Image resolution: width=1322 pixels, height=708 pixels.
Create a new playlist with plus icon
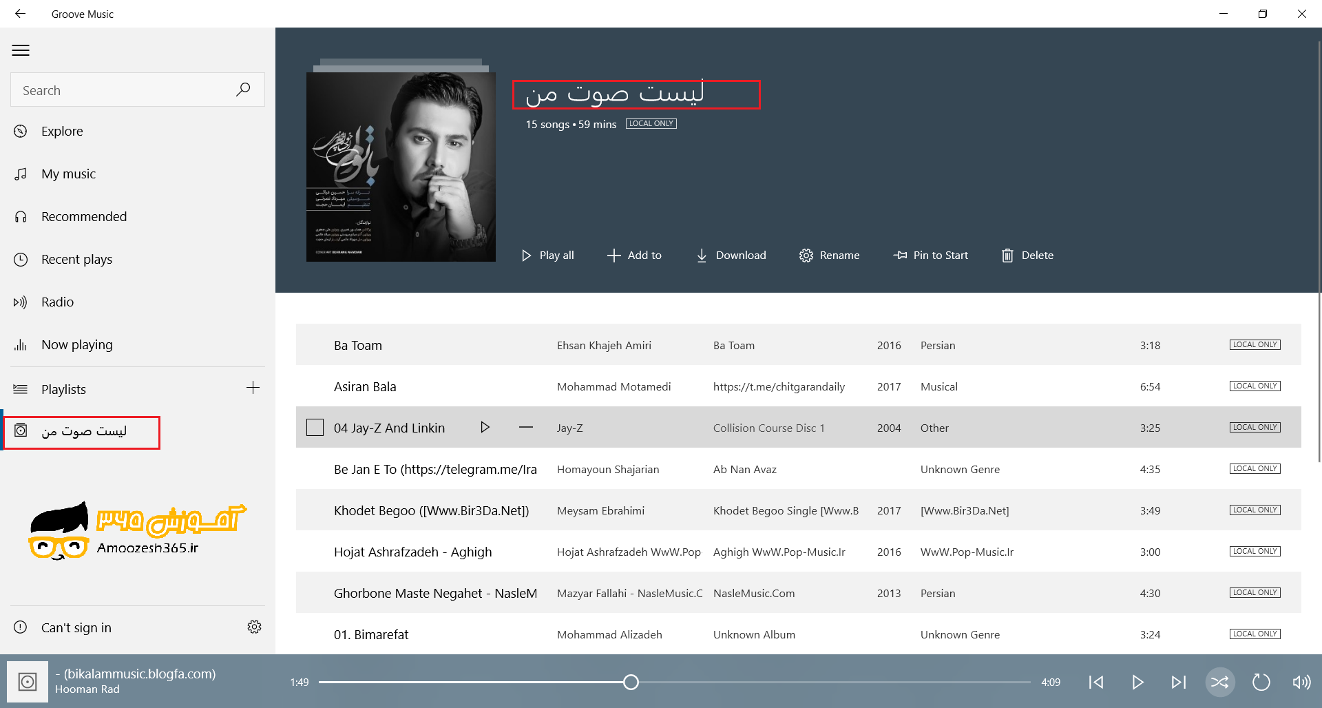point(253,388)
